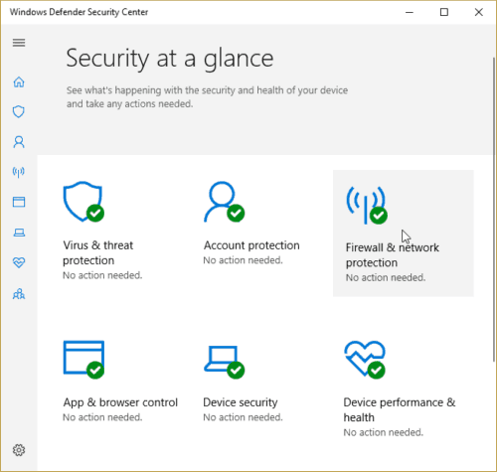497x472 pixels.
Task: Open the sidebar person icon for account protection
Action: (19, 142)
